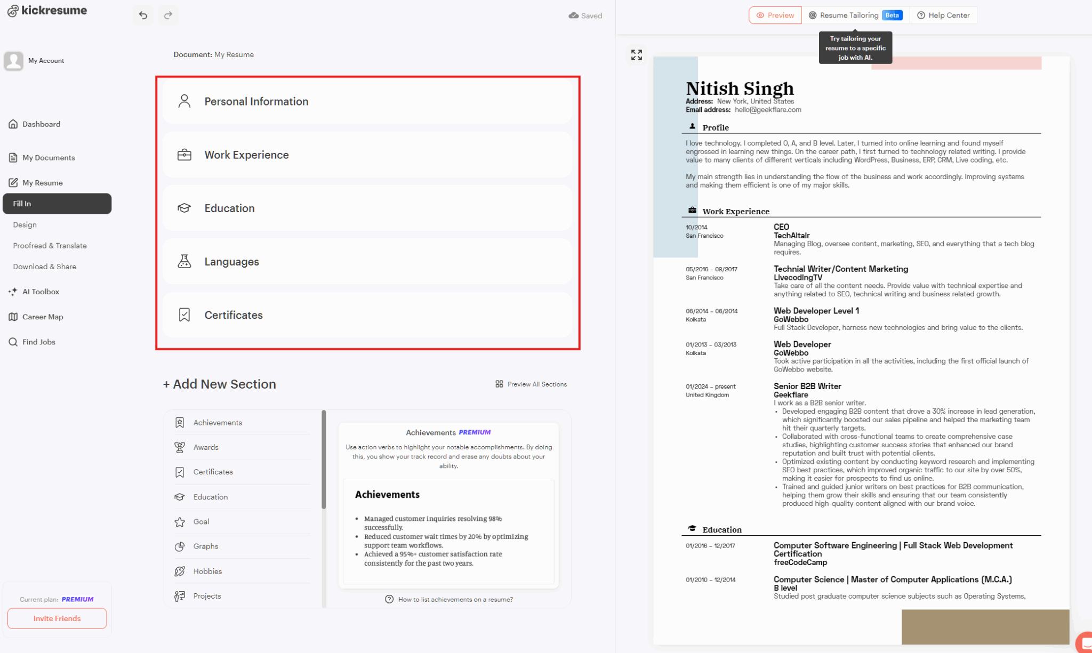This screenshot has width=1092, height=653.
Task: Click the Invite Friends button
Action: point(57,618)
